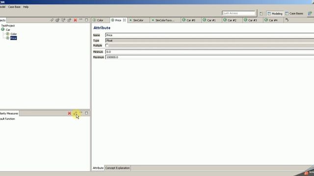Select the Car concept in the tree
This screenshot has width=314, height=176.
[x=8, y=30]
